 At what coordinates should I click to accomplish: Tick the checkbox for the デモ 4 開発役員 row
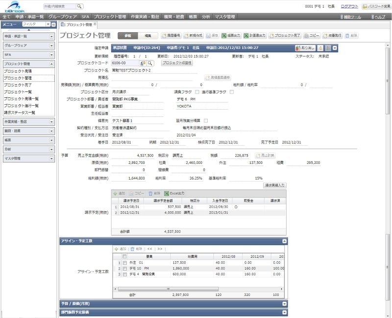(x=125, y=274)
